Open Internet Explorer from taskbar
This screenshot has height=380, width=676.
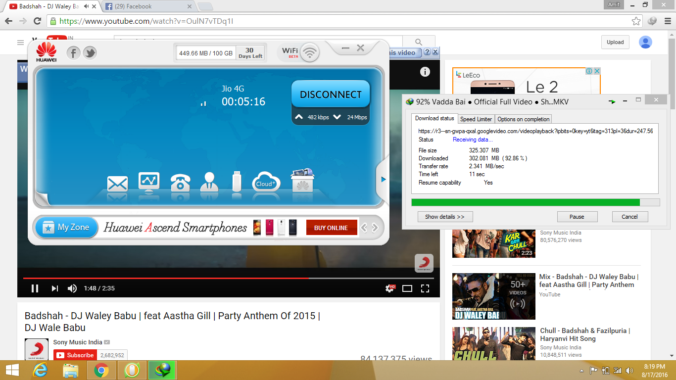tap(40, 370)
